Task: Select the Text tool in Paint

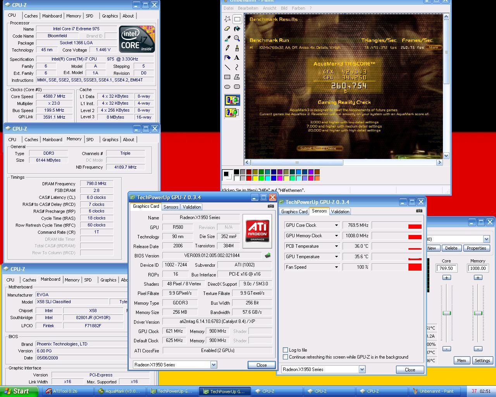Action: click(x=237, y=58)
